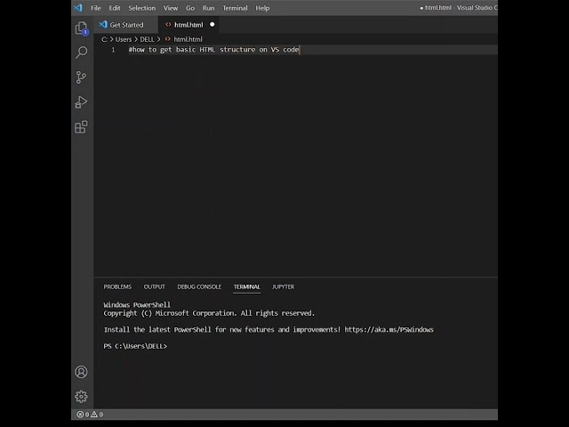Open the Selection menu
This screenshot has width=569, height=427.
142,8
